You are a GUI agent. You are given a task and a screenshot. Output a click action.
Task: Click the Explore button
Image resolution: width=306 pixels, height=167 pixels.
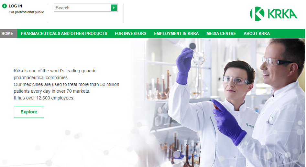[29, 112]
